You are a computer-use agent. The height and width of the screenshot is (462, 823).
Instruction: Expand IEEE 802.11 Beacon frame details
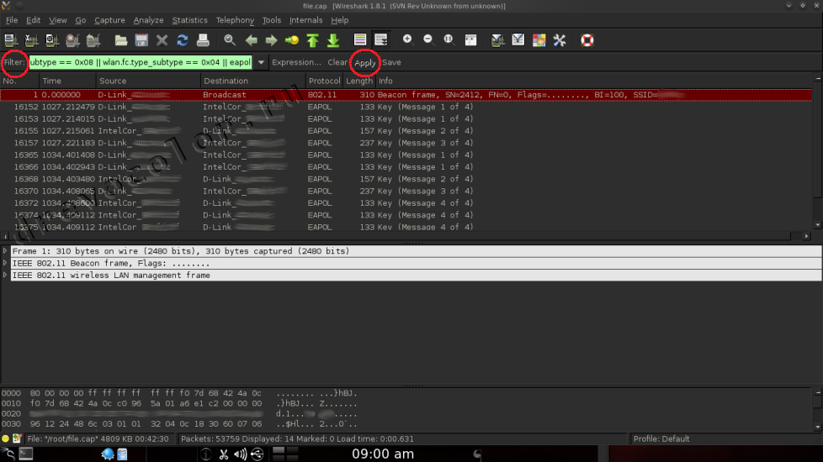tap(5, 263)
